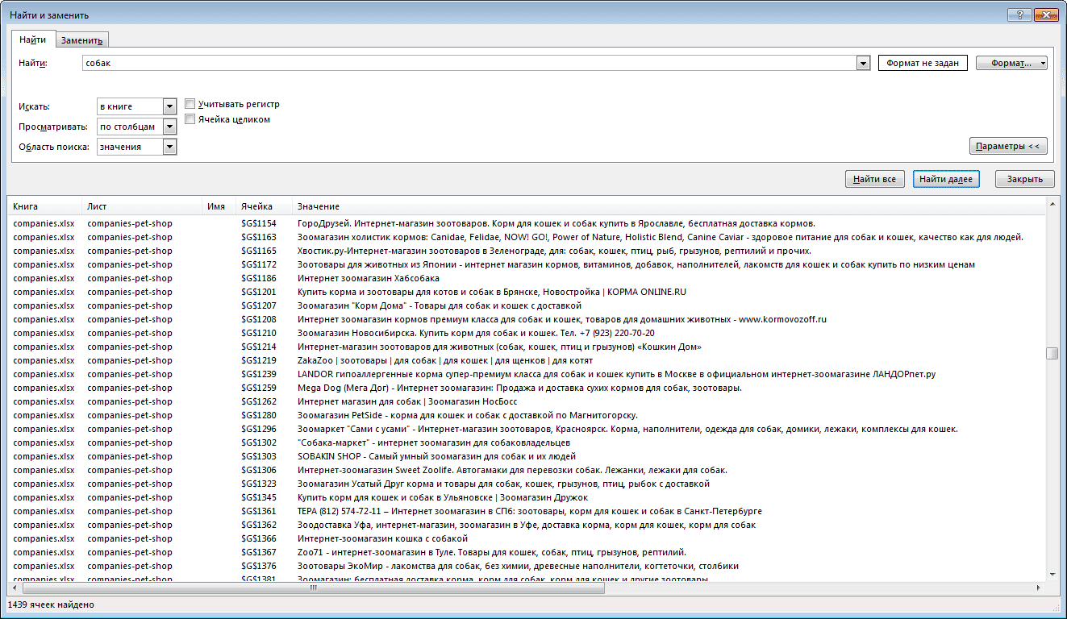Select row Зоомагазин Новосибирска
Screen dimensions: 1067x619
(527, 333)
